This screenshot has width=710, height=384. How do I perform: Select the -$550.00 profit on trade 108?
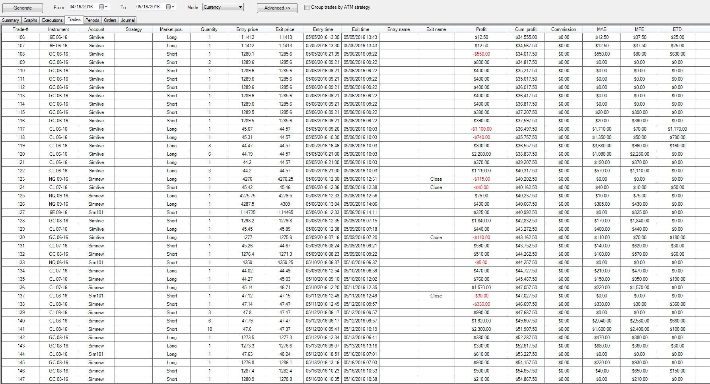[481, 54]
